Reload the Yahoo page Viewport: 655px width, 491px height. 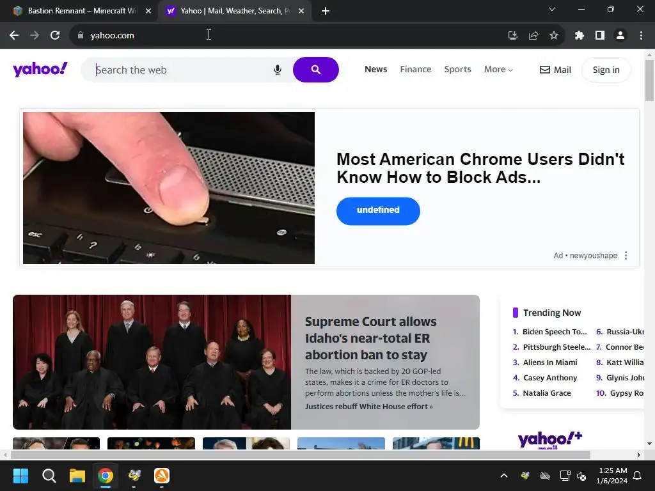click(55, 36)
